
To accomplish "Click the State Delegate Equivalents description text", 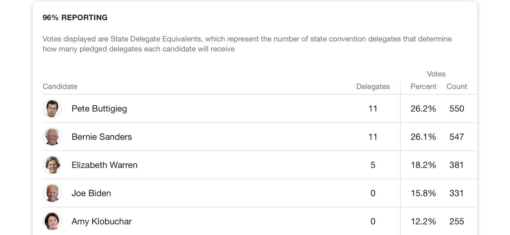I will click(x=247, y=44).
